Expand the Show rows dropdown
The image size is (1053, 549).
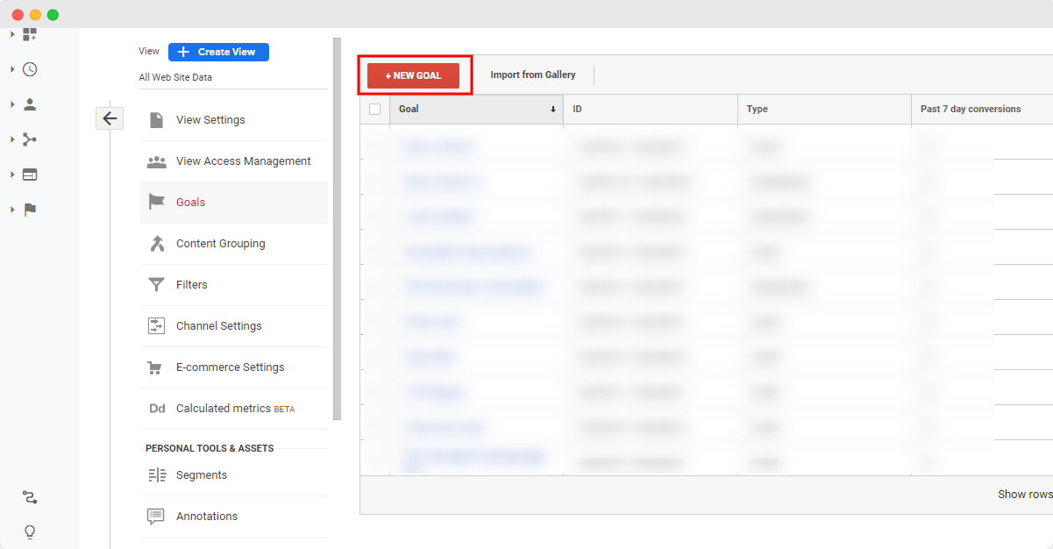click(x=1024, y=494)
